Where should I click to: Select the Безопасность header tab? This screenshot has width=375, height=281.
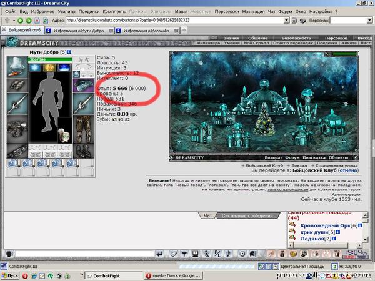(296, 38)
